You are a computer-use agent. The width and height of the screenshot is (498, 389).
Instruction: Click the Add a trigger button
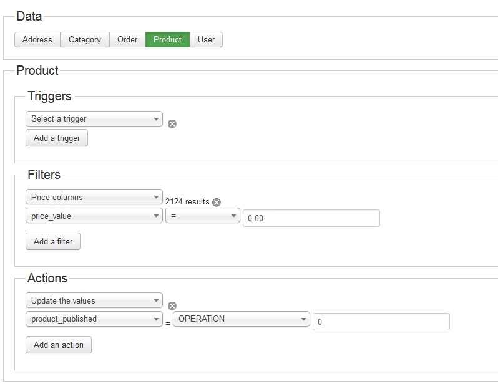57,138
